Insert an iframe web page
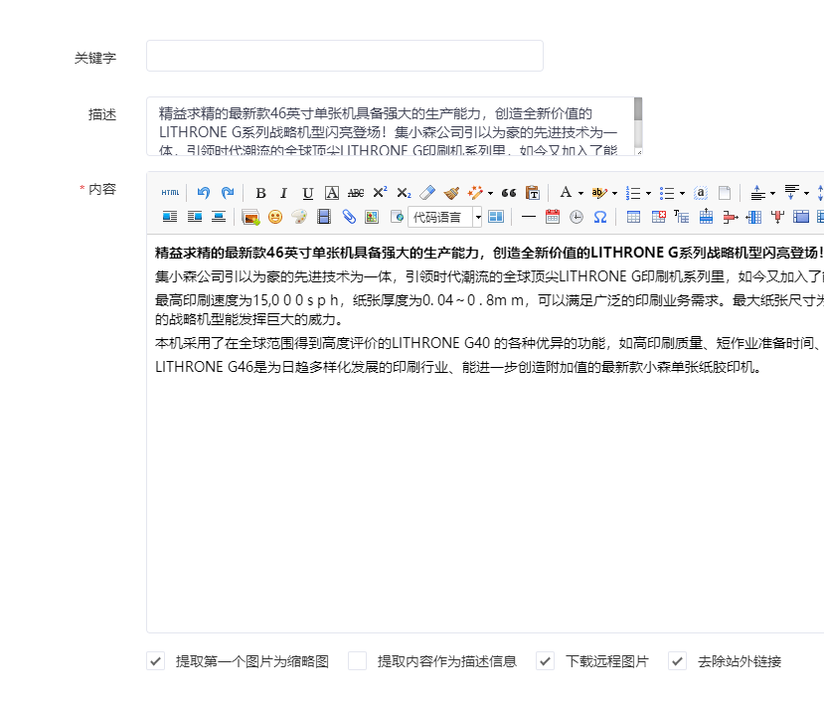 tap(397, 217)
